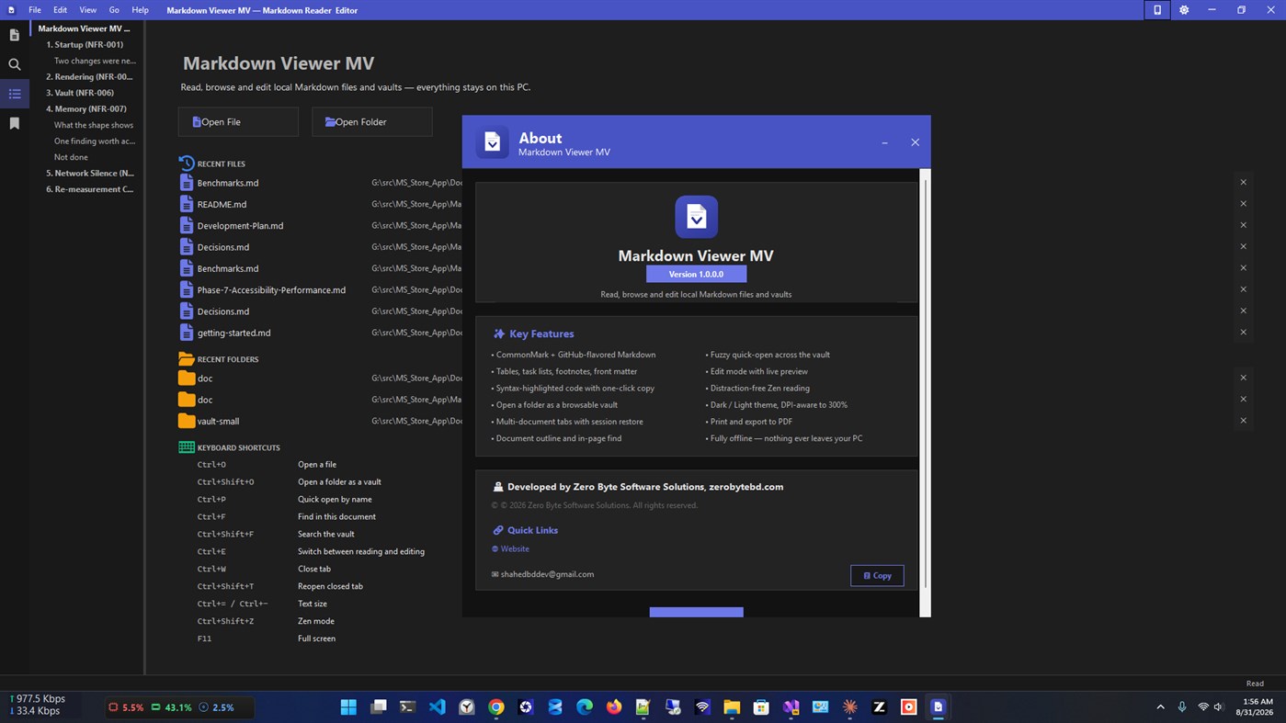The image size is (1286, 723).
Task: Open the Files panel in the activity bar
Action: coord(14,35)
